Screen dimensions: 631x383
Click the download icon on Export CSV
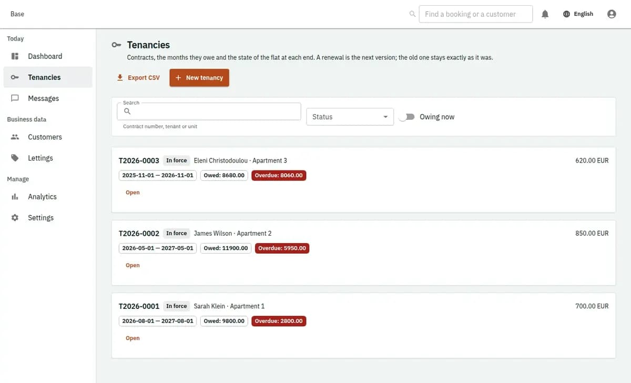coord(120,77)
